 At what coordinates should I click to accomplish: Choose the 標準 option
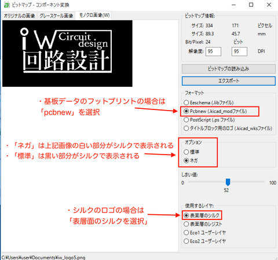click(x=191, y=152)
